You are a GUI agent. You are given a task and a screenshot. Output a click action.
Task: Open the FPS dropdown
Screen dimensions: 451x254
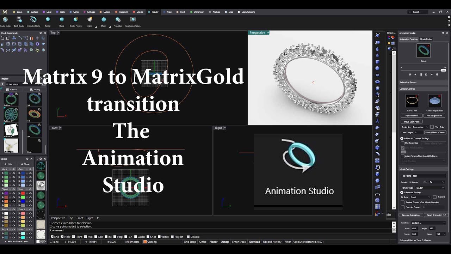pyautogui.click(x=437, y=182)
